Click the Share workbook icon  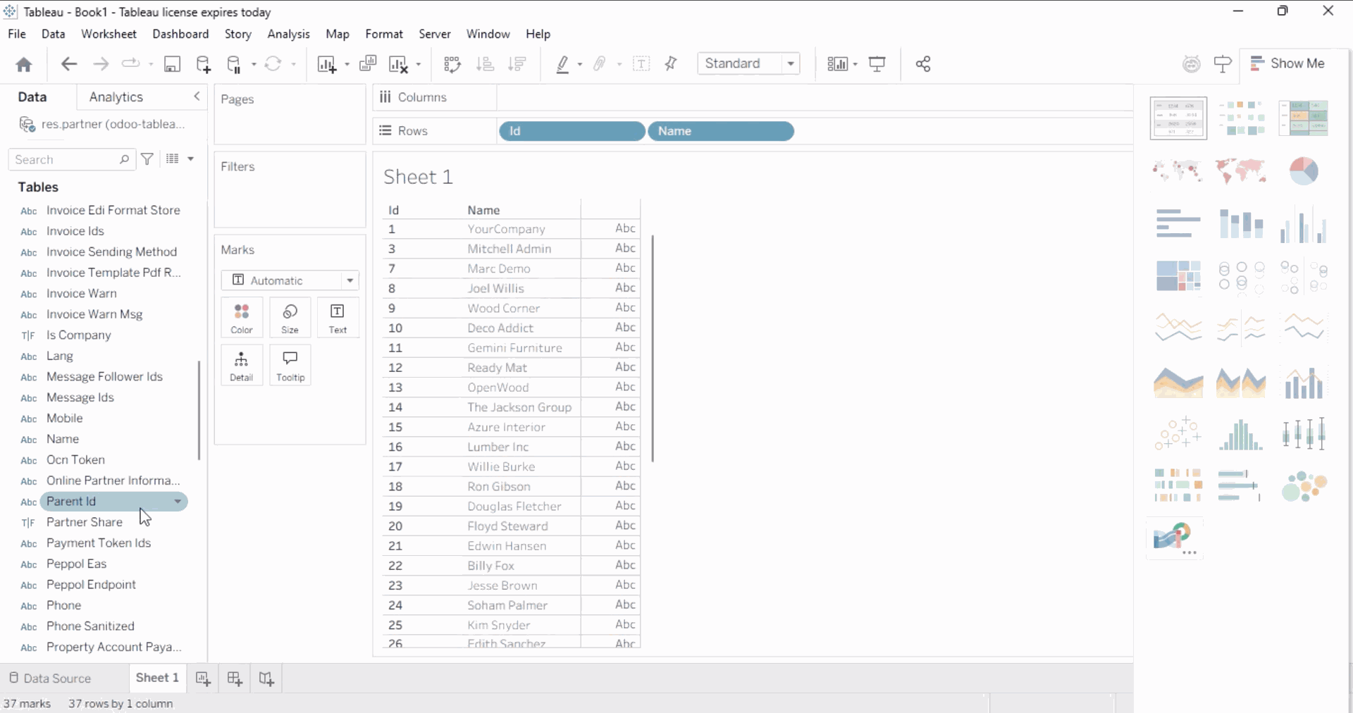tap(923, 65)
